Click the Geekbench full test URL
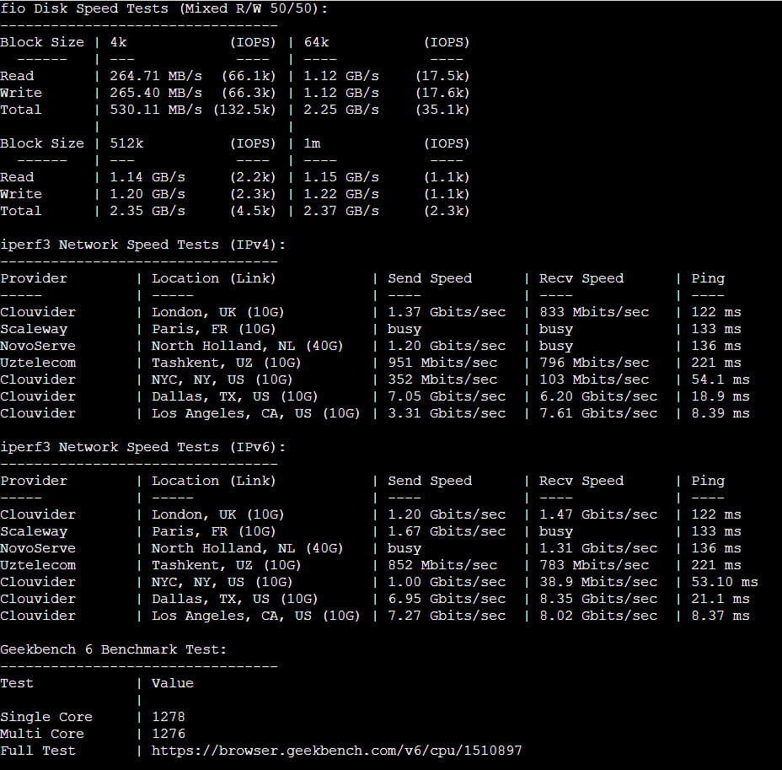This screenshot has width=782, height=770. point(336,751)
